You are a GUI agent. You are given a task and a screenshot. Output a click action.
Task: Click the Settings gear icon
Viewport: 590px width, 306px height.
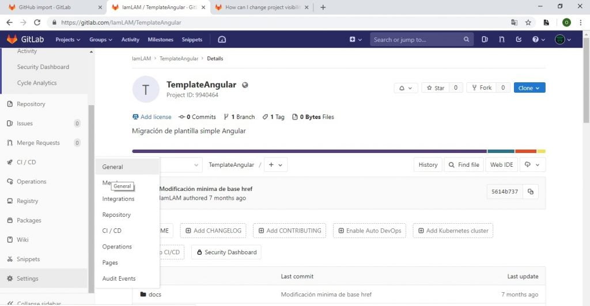[x=10, y=278]
